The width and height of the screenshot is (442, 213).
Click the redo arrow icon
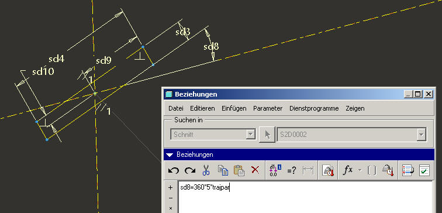click(190, 170)
